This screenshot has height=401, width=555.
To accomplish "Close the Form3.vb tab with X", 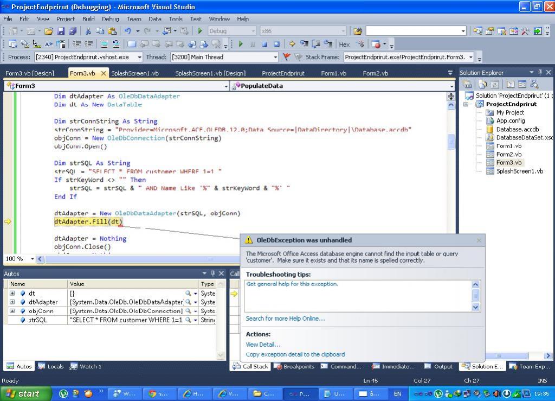I will point(104,73).
